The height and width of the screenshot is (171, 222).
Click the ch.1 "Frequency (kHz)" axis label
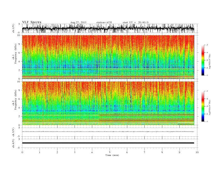point(16,54)
